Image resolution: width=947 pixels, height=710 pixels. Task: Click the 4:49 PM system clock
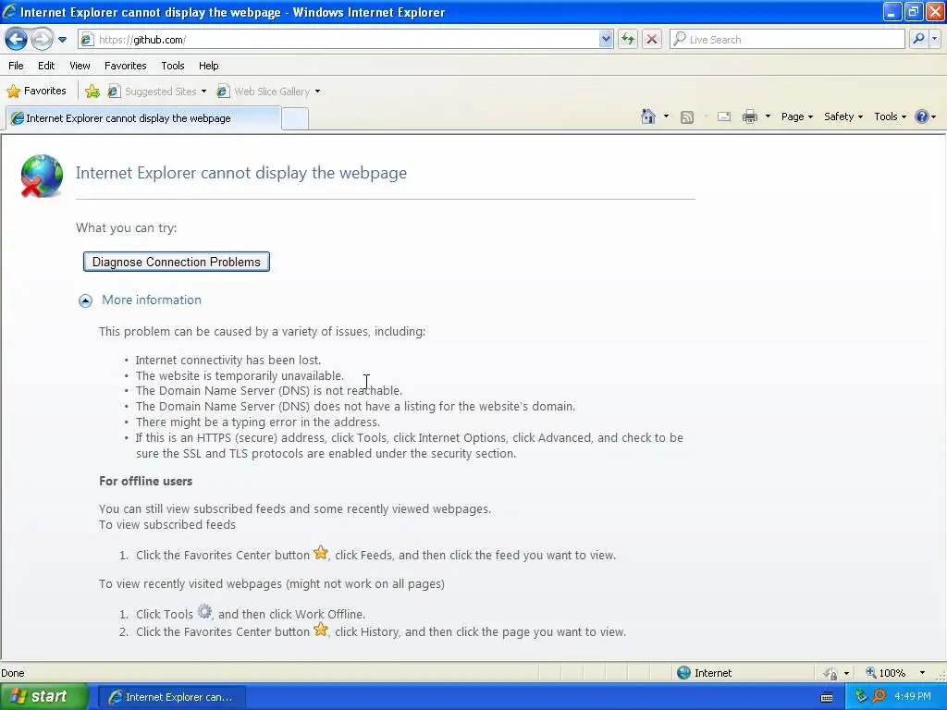(x=913, y=697)
